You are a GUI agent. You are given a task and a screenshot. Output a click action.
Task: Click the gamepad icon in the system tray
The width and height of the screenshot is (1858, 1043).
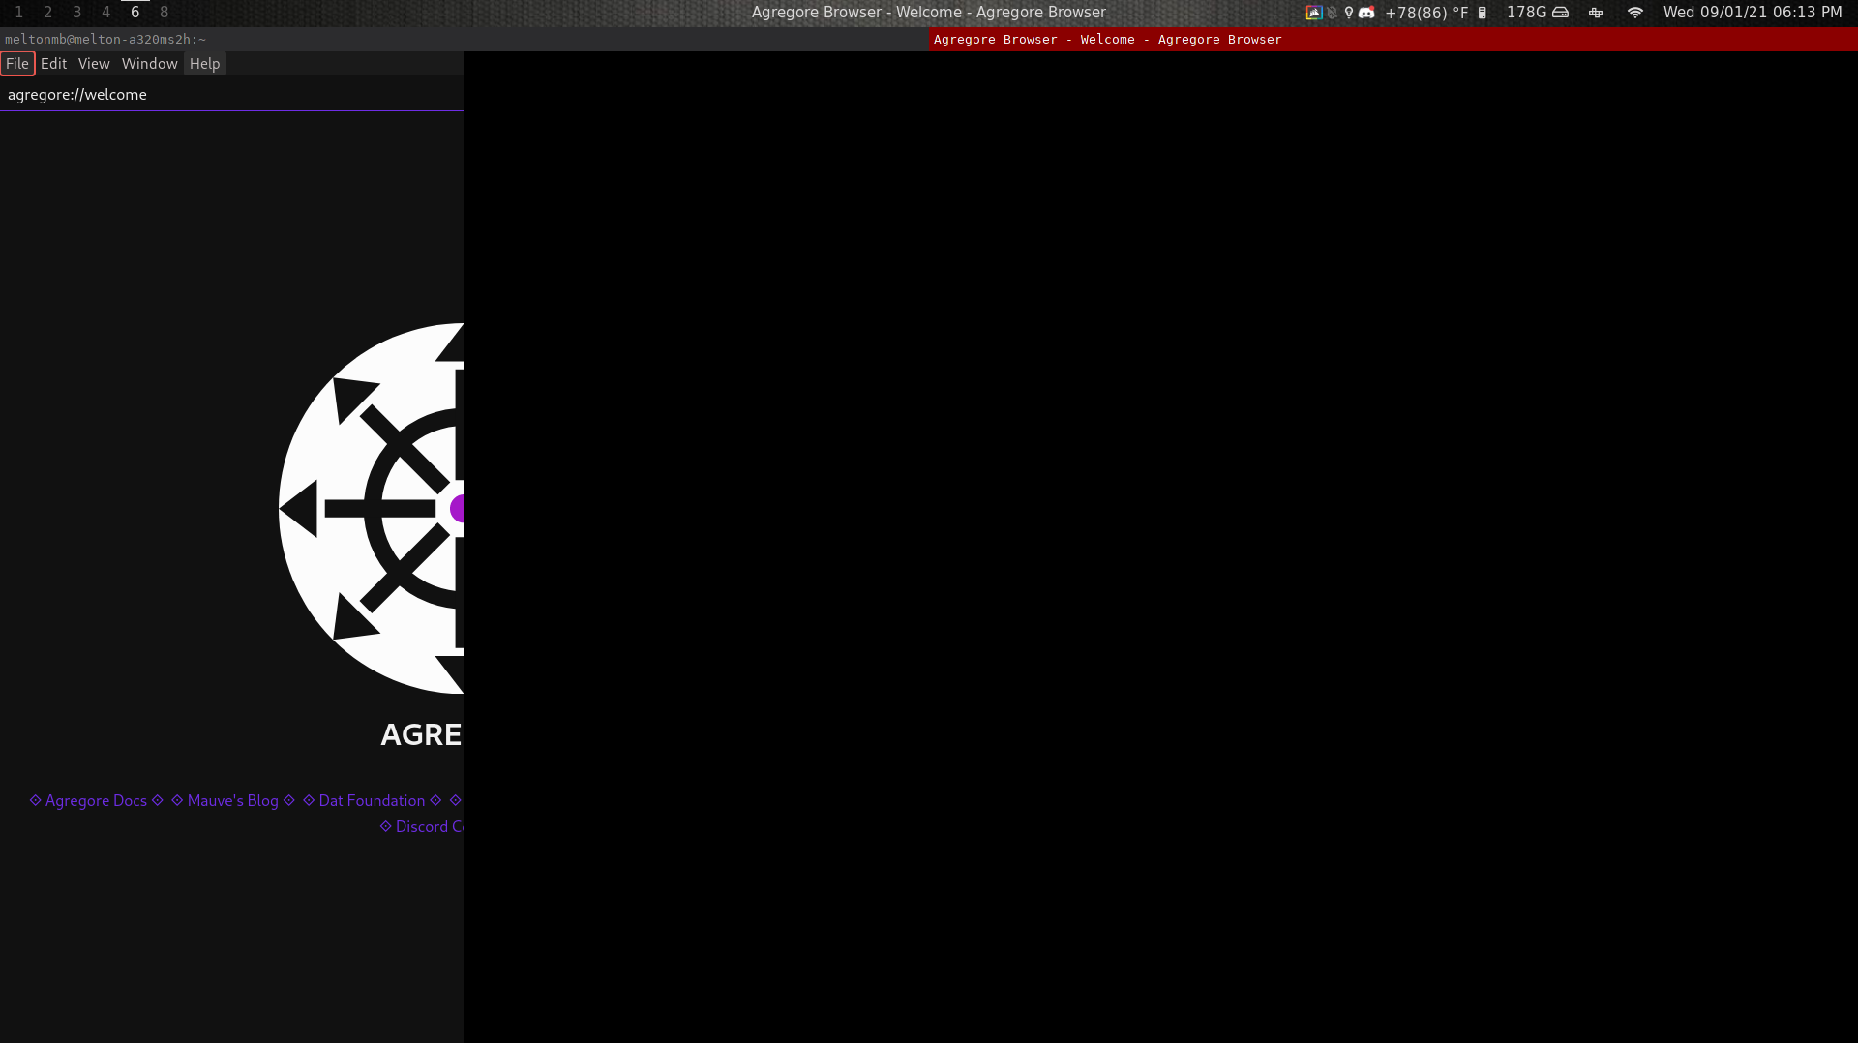point(1596,13)
